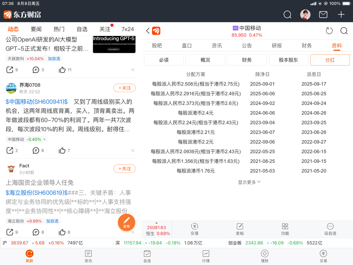Open $海立股份(SH600619)$ stock link
The image size is (353, 265).
coord(37,193)
